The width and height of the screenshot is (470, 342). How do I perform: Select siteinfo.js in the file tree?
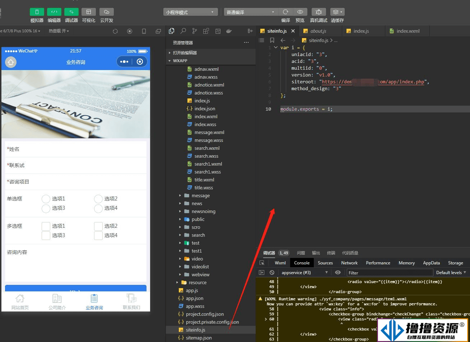pos(211,330)
